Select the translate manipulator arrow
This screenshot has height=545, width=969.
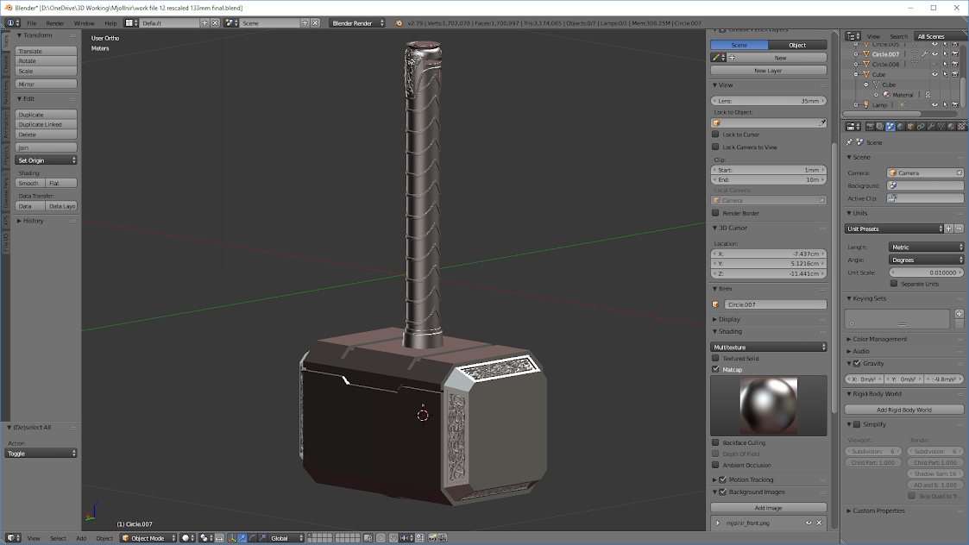click(242, 537)
